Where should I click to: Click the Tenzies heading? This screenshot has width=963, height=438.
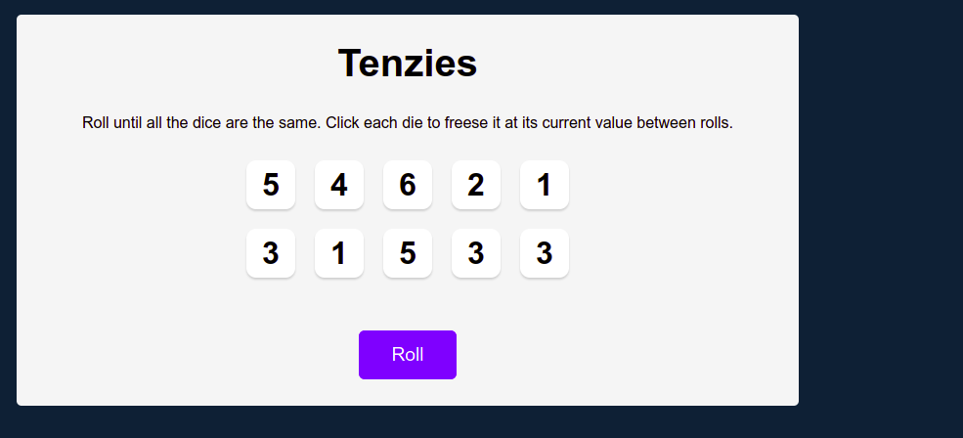click(408, 63)
